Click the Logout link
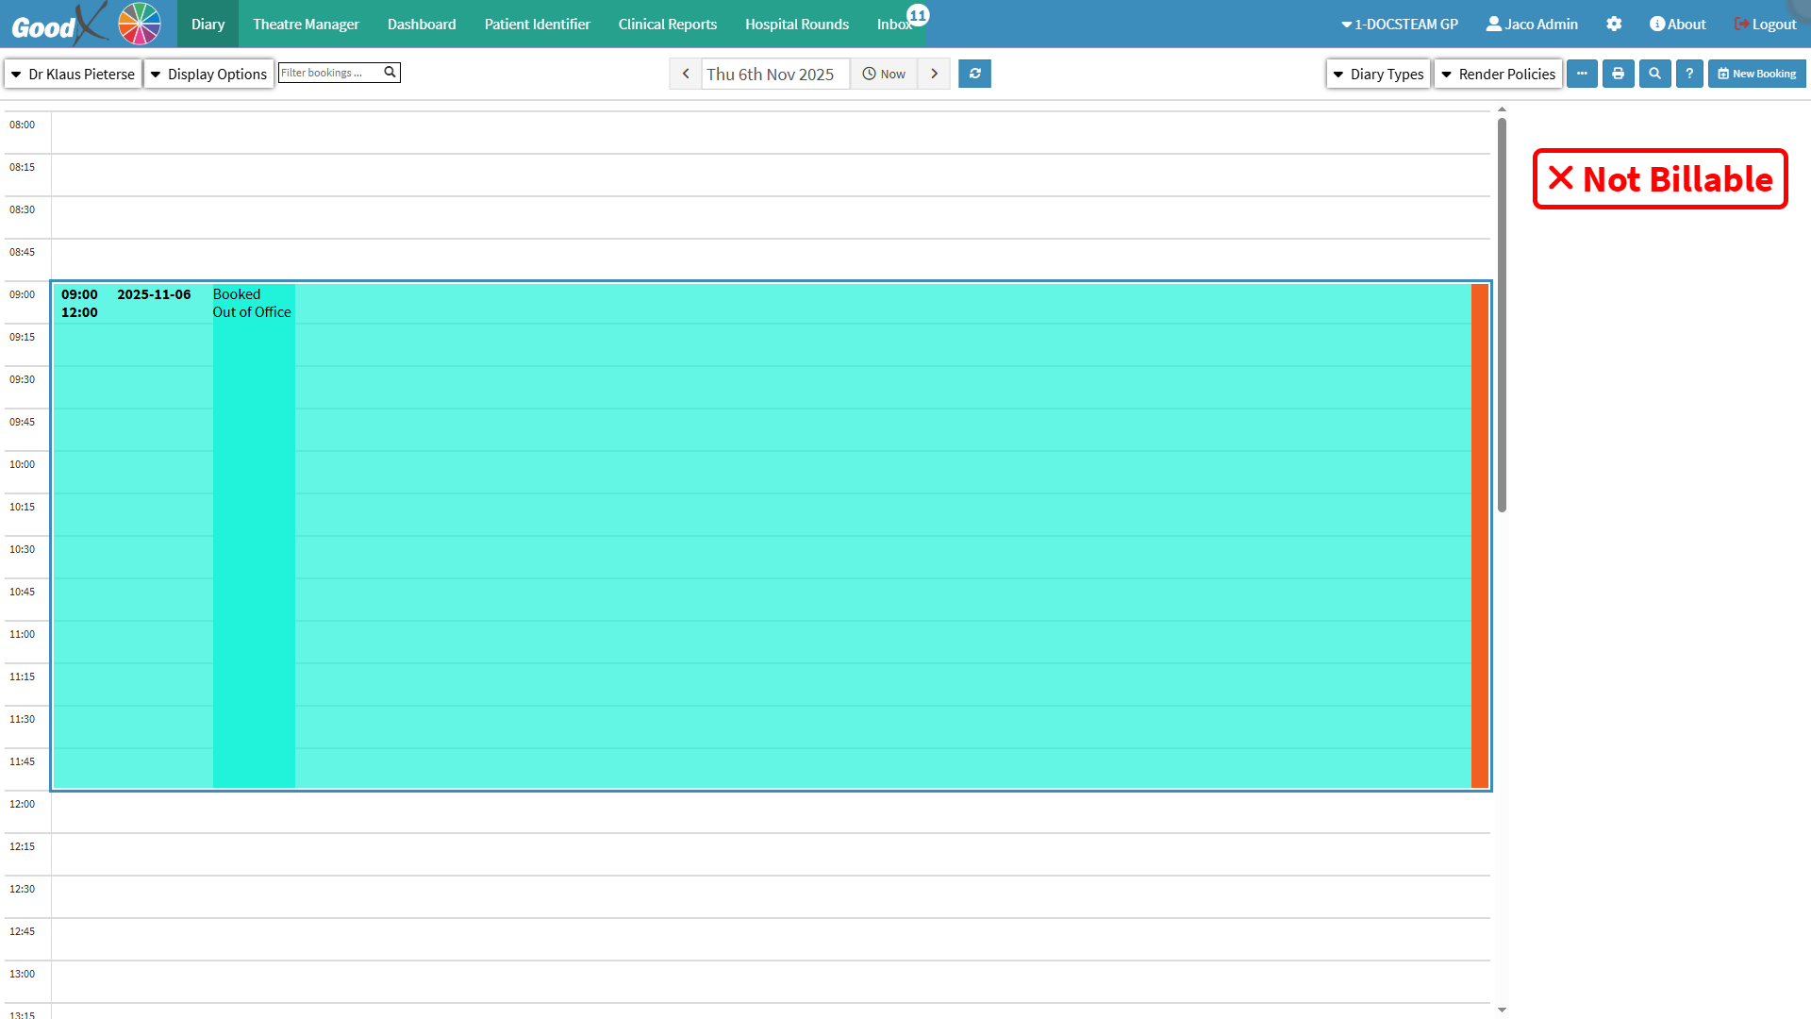 click(x=1765, y=24)
